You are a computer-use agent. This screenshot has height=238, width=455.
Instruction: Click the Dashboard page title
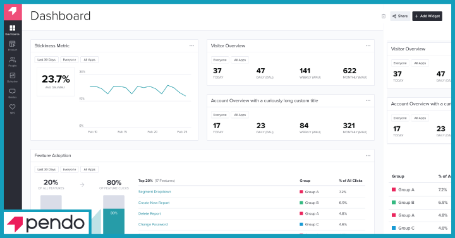pyautogui.click(x=61, y=16)
